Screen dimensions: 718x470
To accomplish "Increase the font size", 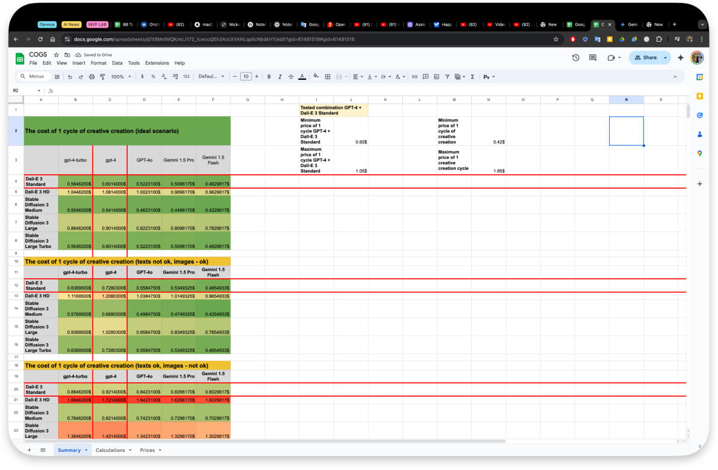I will click(x=257, y=77).
